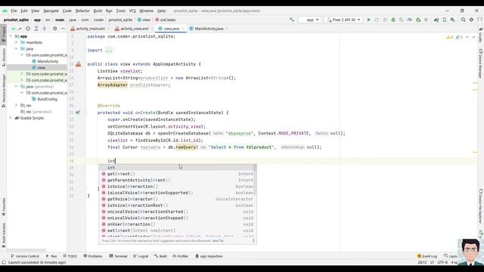Select BuildConfig in project tree
The height and width of the screenshot is (272, 484).
coord(45,99)
